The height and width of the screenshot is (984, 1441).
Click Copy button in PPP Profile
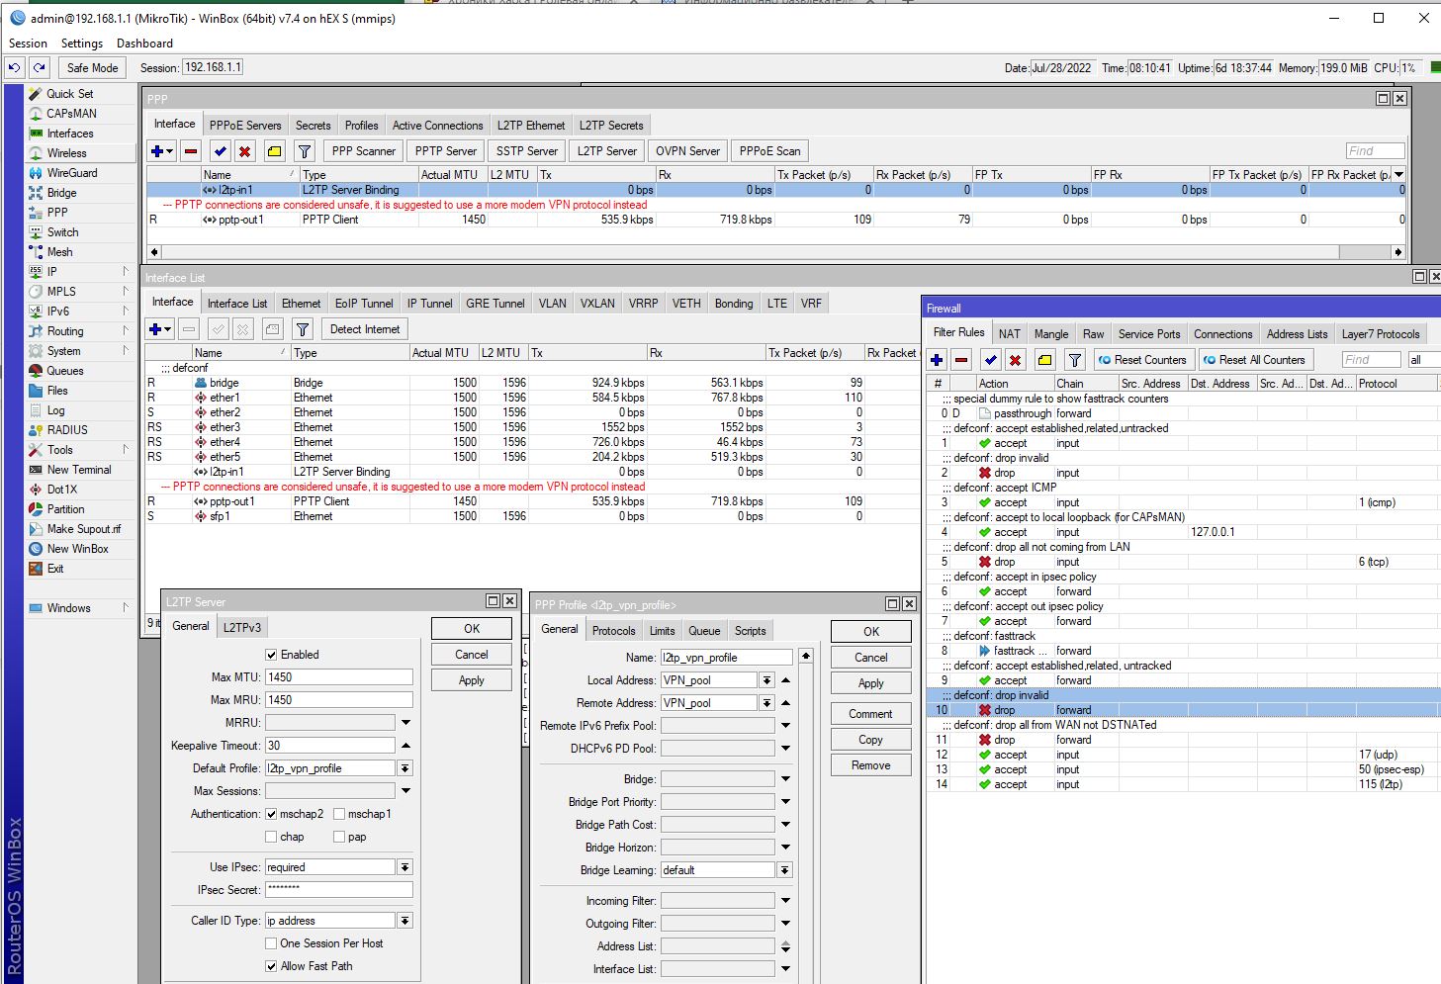click(870, 740)
